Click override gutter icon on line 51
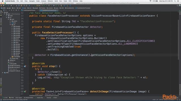Image resolution: width=181 pixels, height=101 pixels. coord(25,66)
